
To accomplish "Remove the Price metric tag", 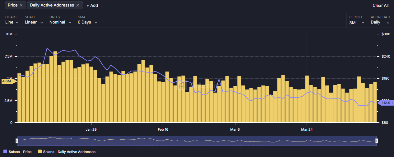I will tap(21, 5).
